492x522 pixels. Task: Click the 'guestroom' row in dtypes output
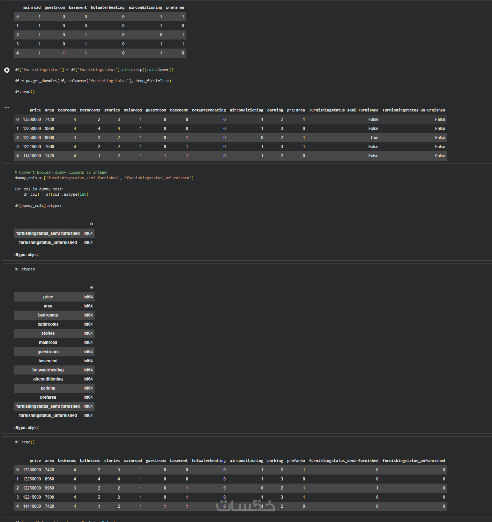(x=48, y=352)
